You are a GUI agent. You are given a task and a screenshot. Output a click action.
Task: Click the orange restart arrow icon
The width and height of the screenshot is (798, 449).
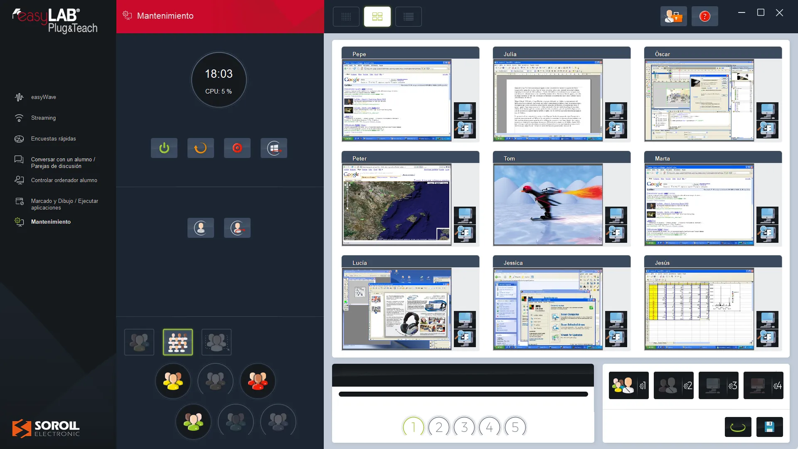[201, 148]
